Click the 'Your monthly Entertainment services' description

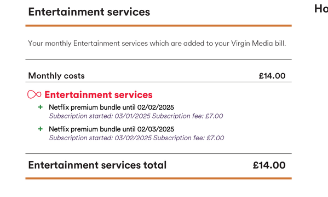tap(157, 43)
